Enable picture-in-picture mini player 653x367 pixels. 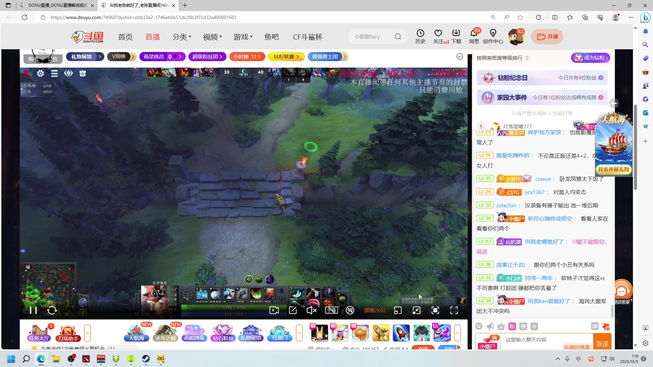[398, 310]
